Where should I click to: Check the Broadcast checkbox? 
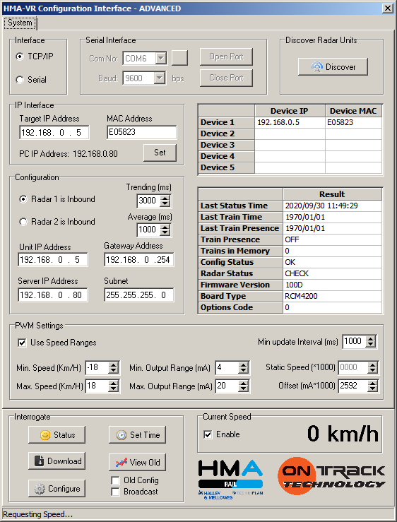(x=115, y=492)
